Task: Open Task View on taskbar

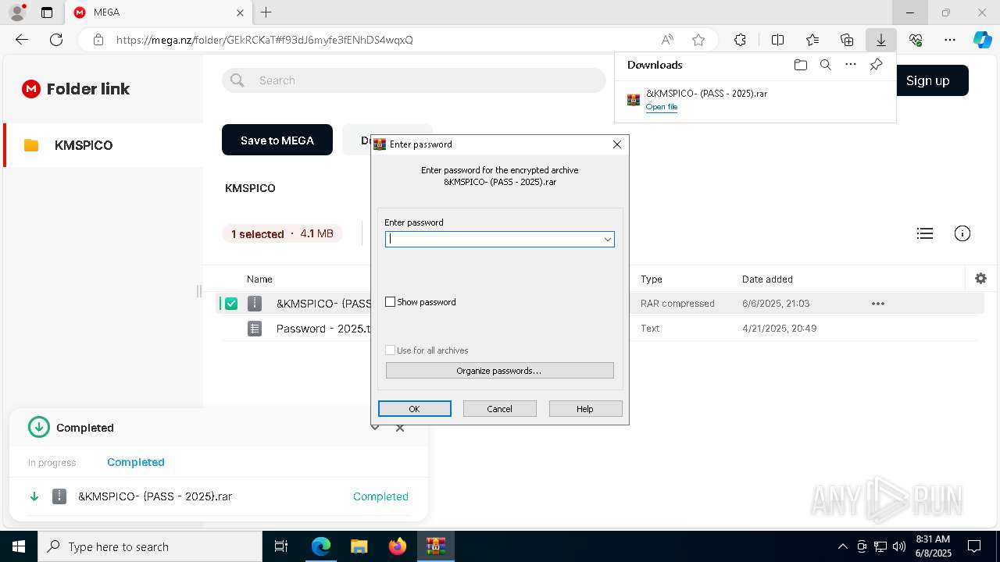Action: click(281, 546)
